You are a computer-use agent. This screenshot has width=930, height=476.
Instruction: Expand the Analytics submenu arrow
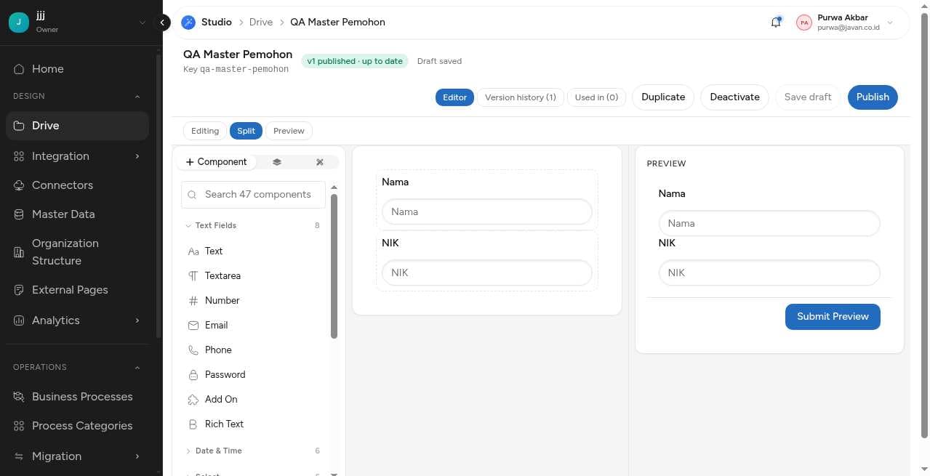[137, 320]
